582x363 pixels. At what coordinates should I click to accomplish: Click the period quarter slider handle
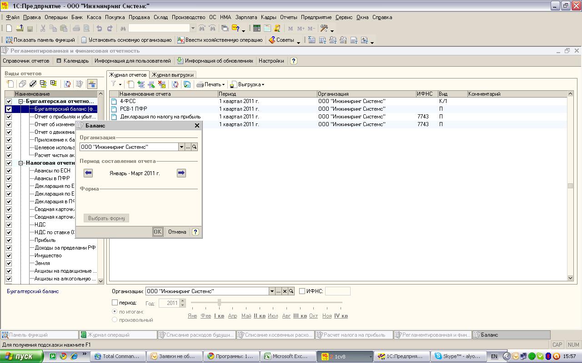pos(219,303)
